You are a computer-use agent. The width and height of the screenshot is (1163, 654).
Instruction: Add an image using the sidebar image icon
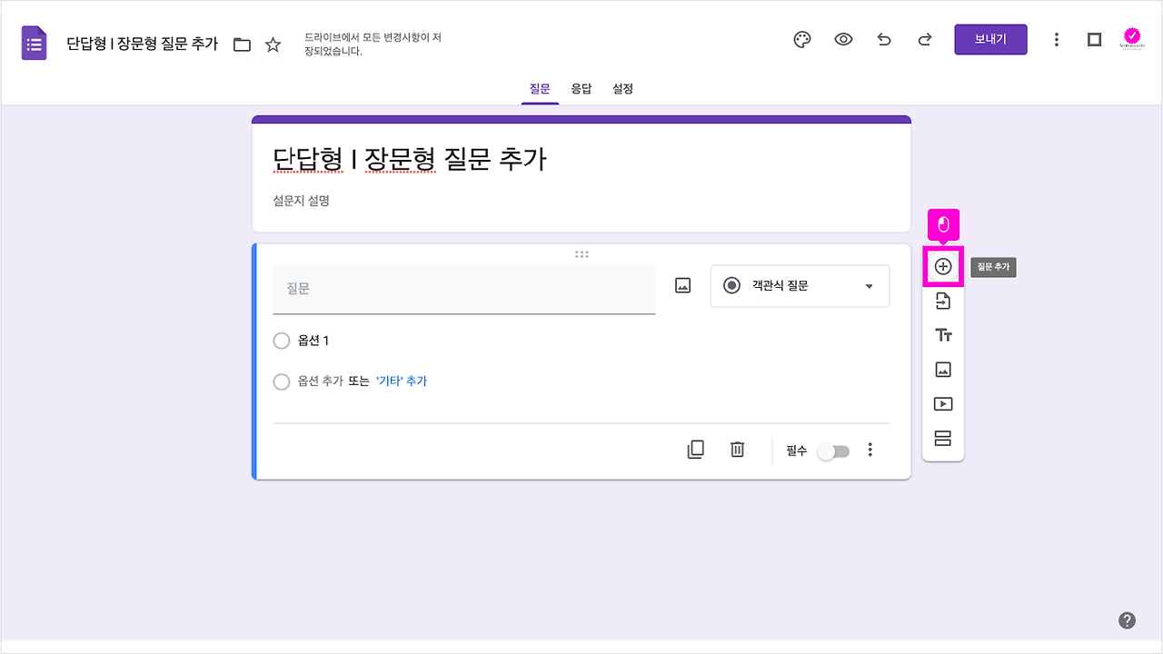pos(943,369)
